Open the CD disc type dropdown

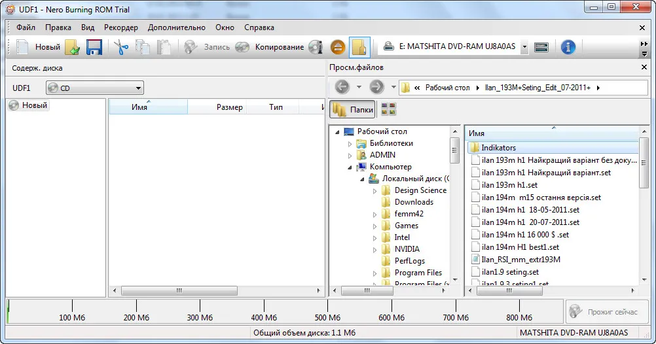(x=95, y=88)
